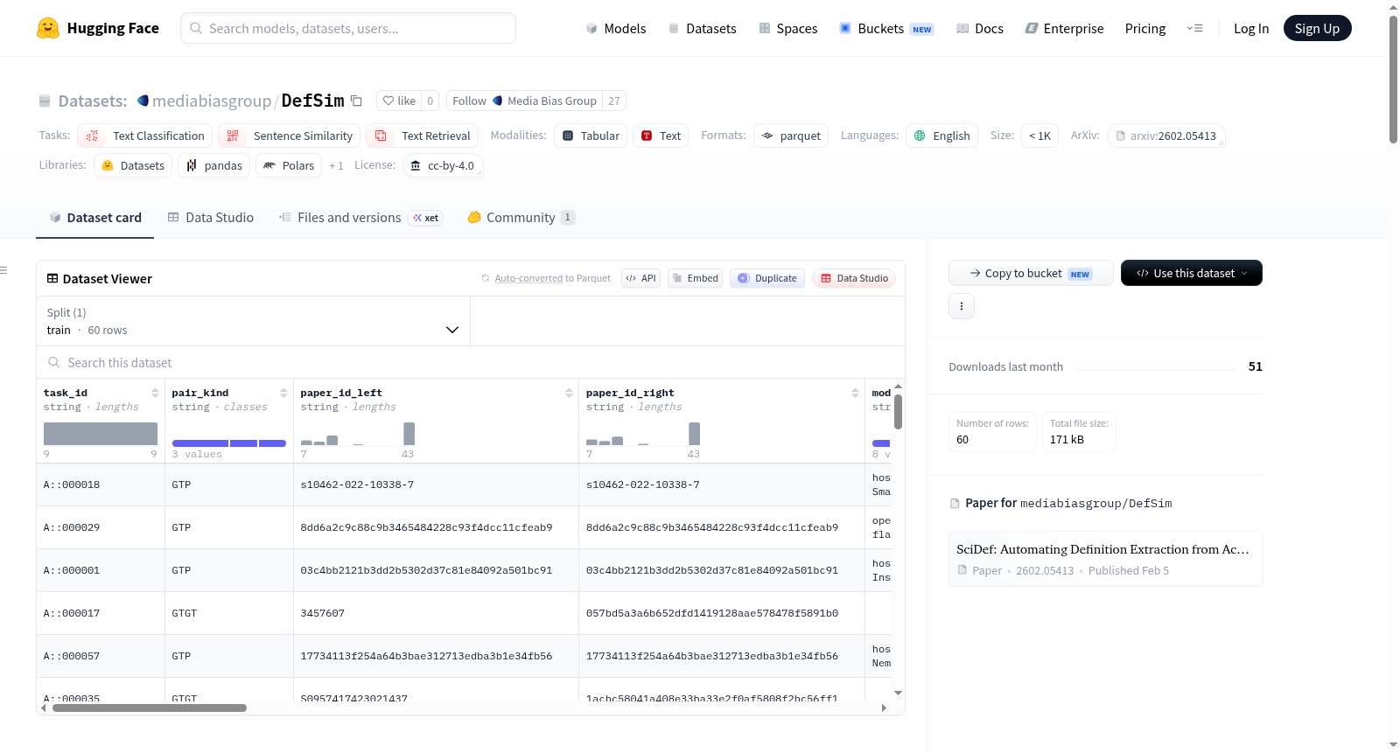Select the parquet format tag
1400x753 pixels.
pos(791,136)
